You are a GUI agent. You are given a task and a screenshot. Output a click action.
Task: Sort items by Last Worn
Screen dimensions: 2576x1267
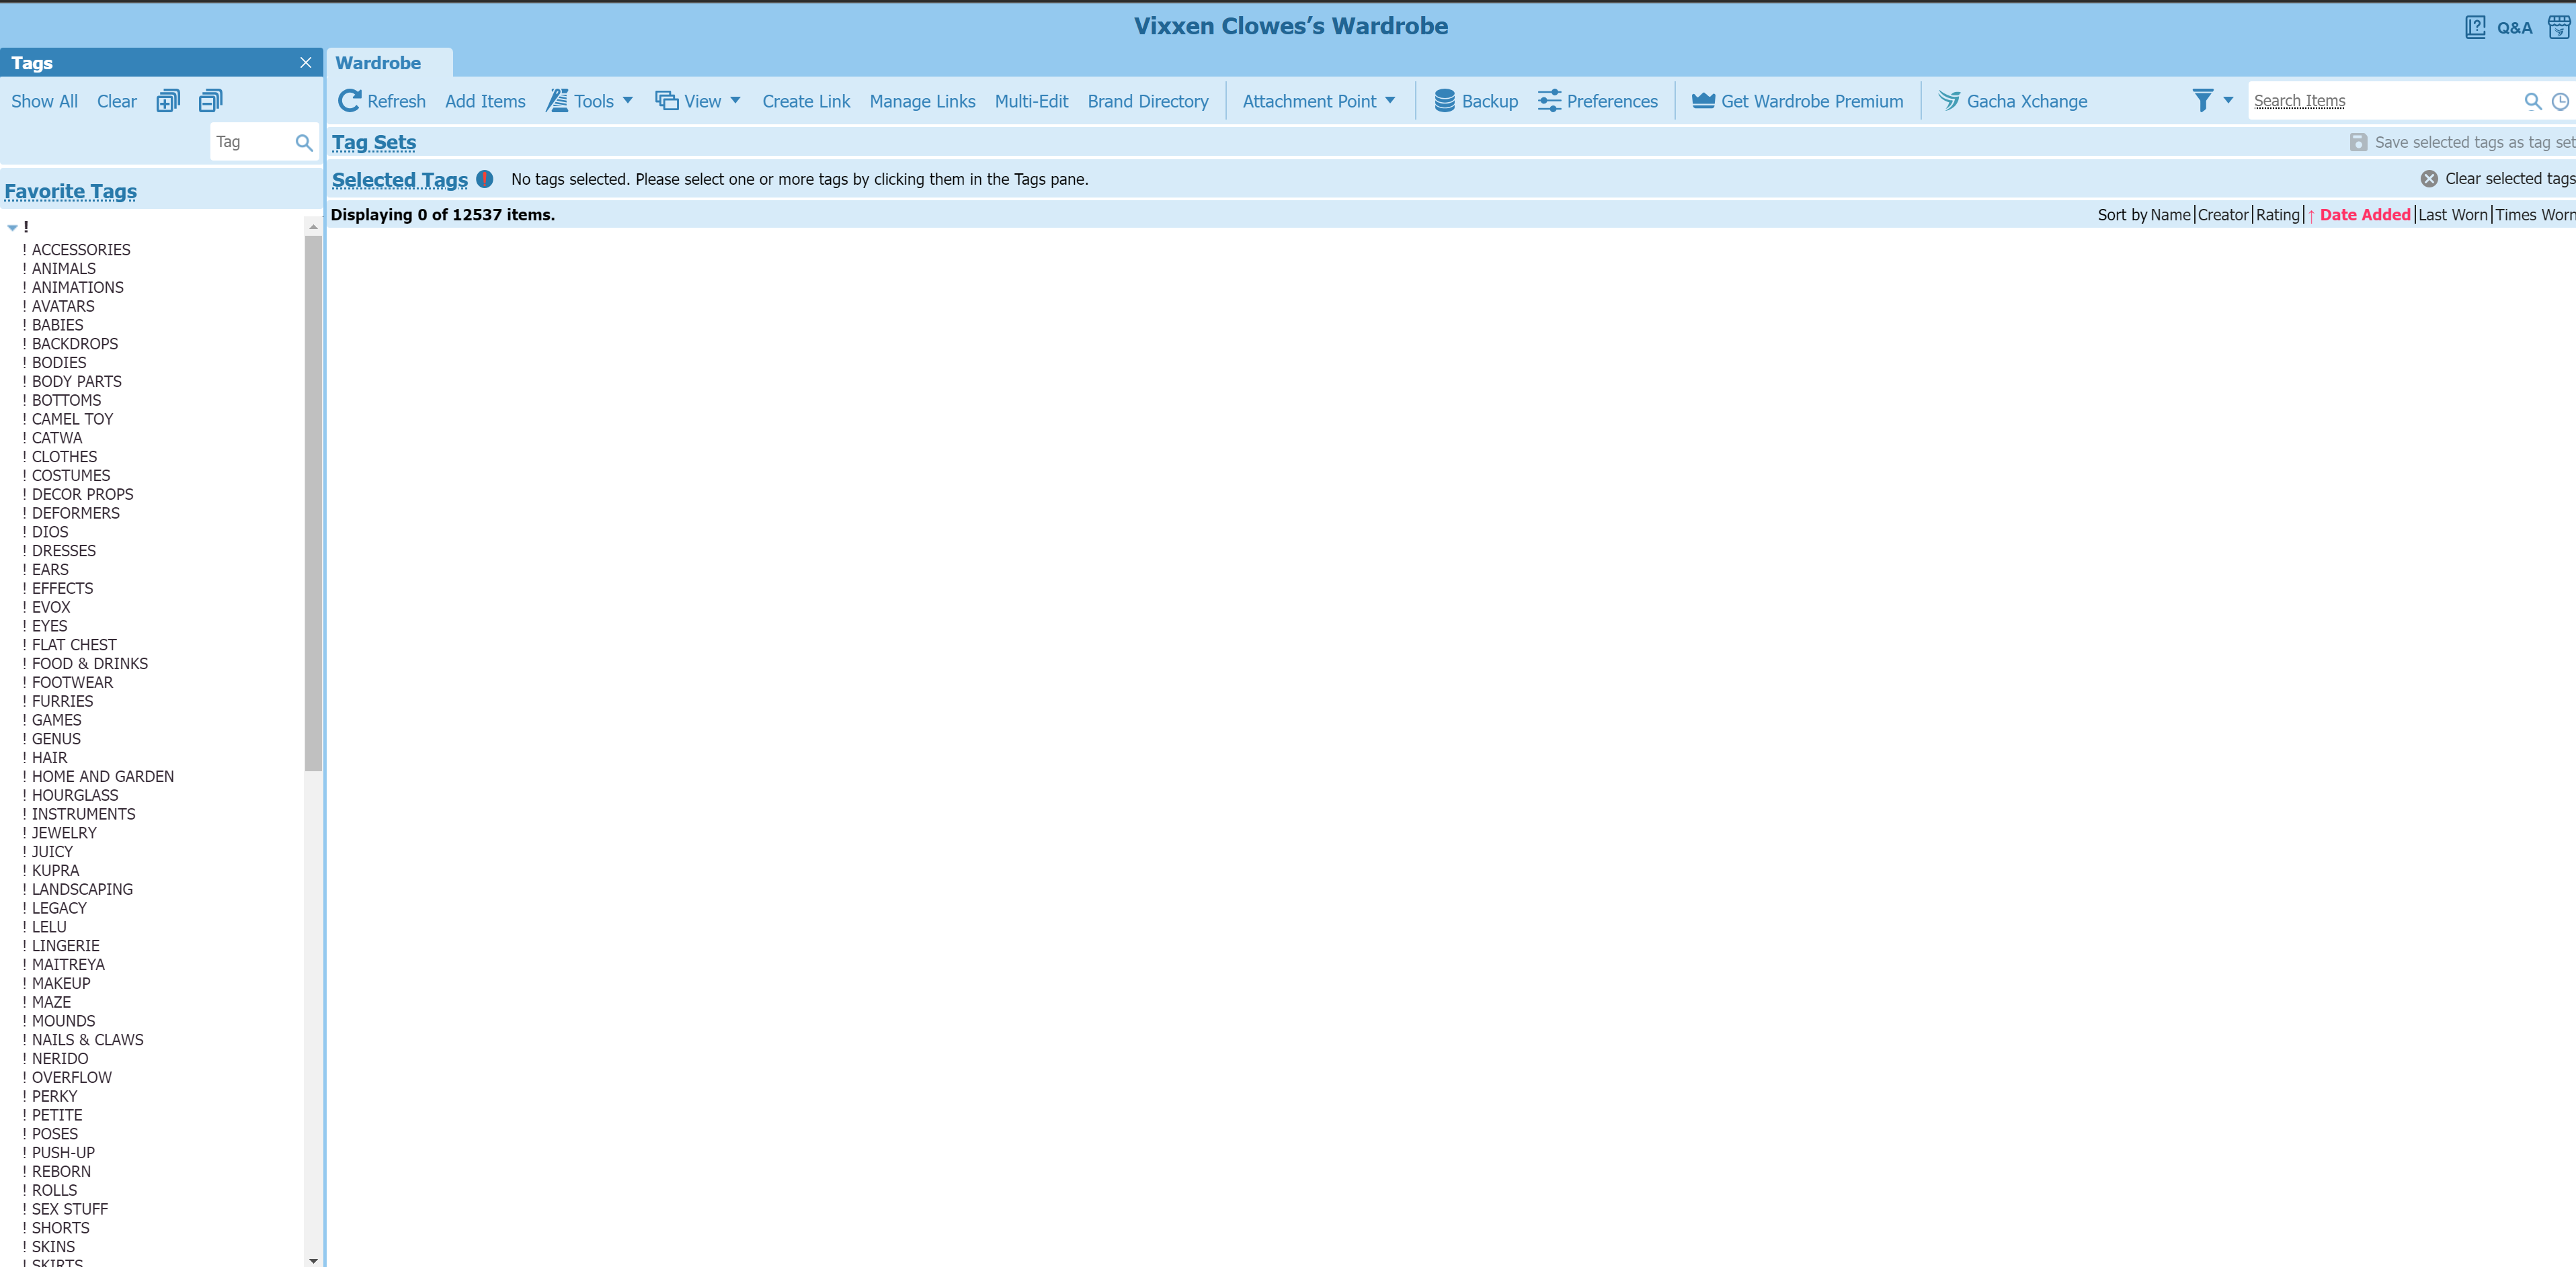tap(2452, 215)
